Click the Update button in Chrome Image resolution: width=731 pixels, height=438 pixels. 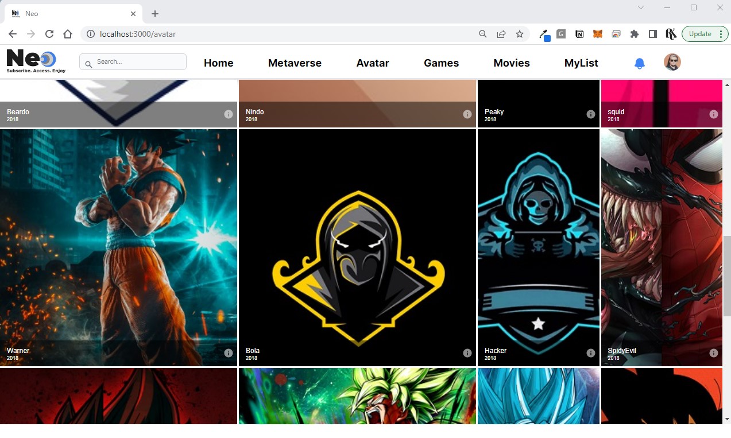tap(705, 34)
